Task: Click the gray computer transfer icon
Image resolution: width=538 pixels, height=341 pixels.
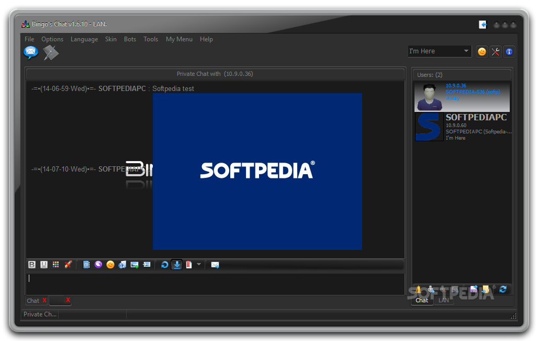Action: point(455,290)
